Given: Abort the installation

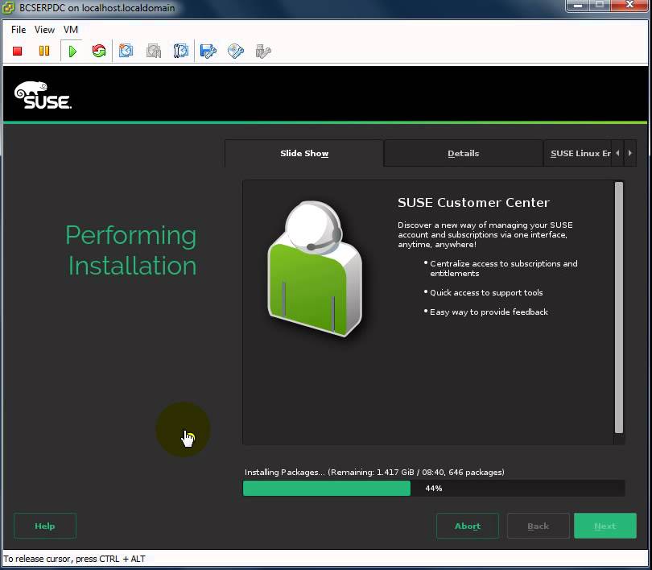Looking at the screenshot, I should (x=468, y=526).
